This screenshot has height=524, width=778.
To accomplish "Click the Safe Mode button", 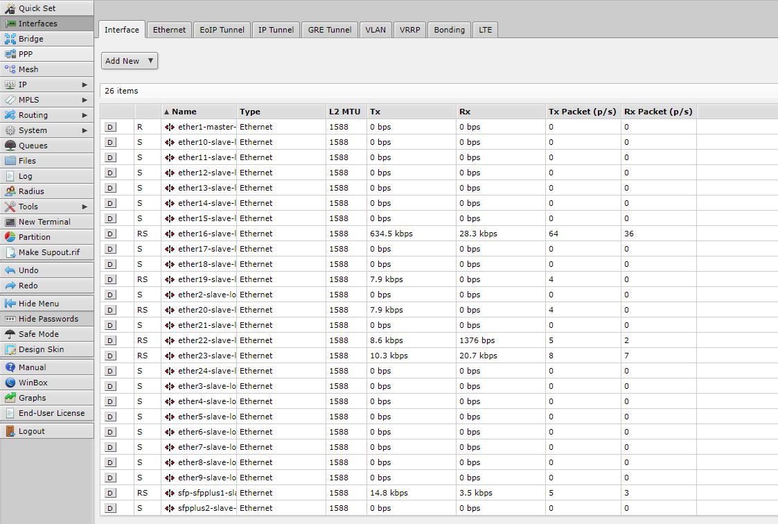I will (x=39, y=334).
